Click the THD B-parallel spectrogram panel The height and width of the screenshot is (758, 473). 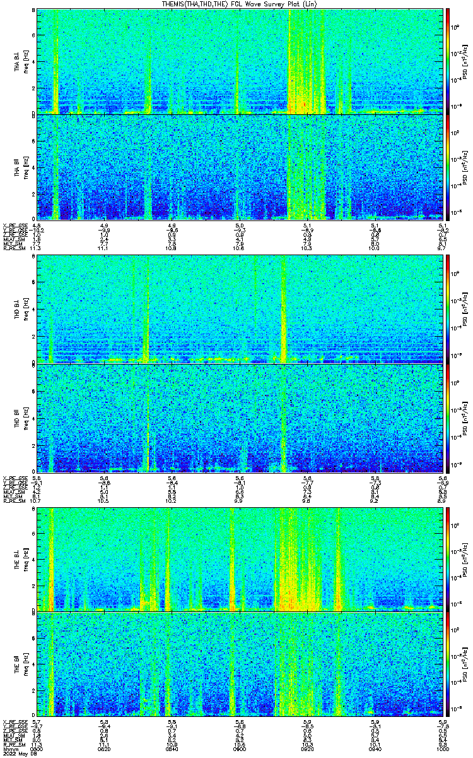(240, 418)
